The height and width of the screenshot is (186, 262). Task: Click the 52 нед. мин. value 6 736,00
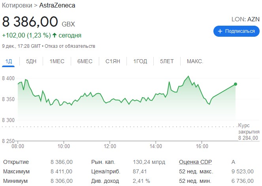coord(243,181)
